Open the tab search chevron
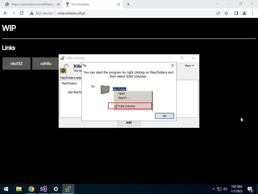This screenshot has width=258, height=194. [217, 4]
